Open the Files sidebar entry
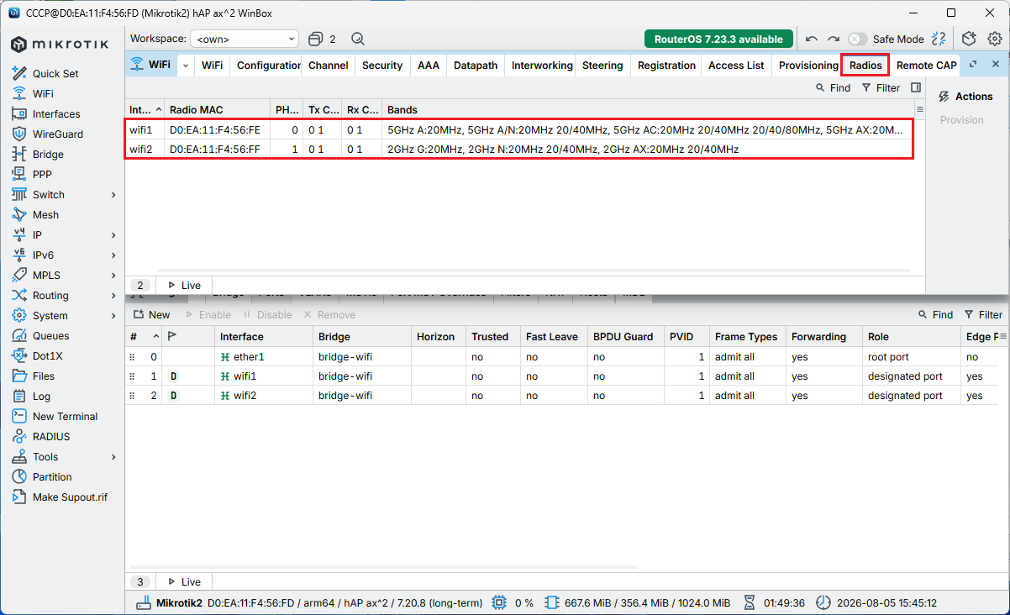This screenshot has width=1010, height=615. click(44, 376)
